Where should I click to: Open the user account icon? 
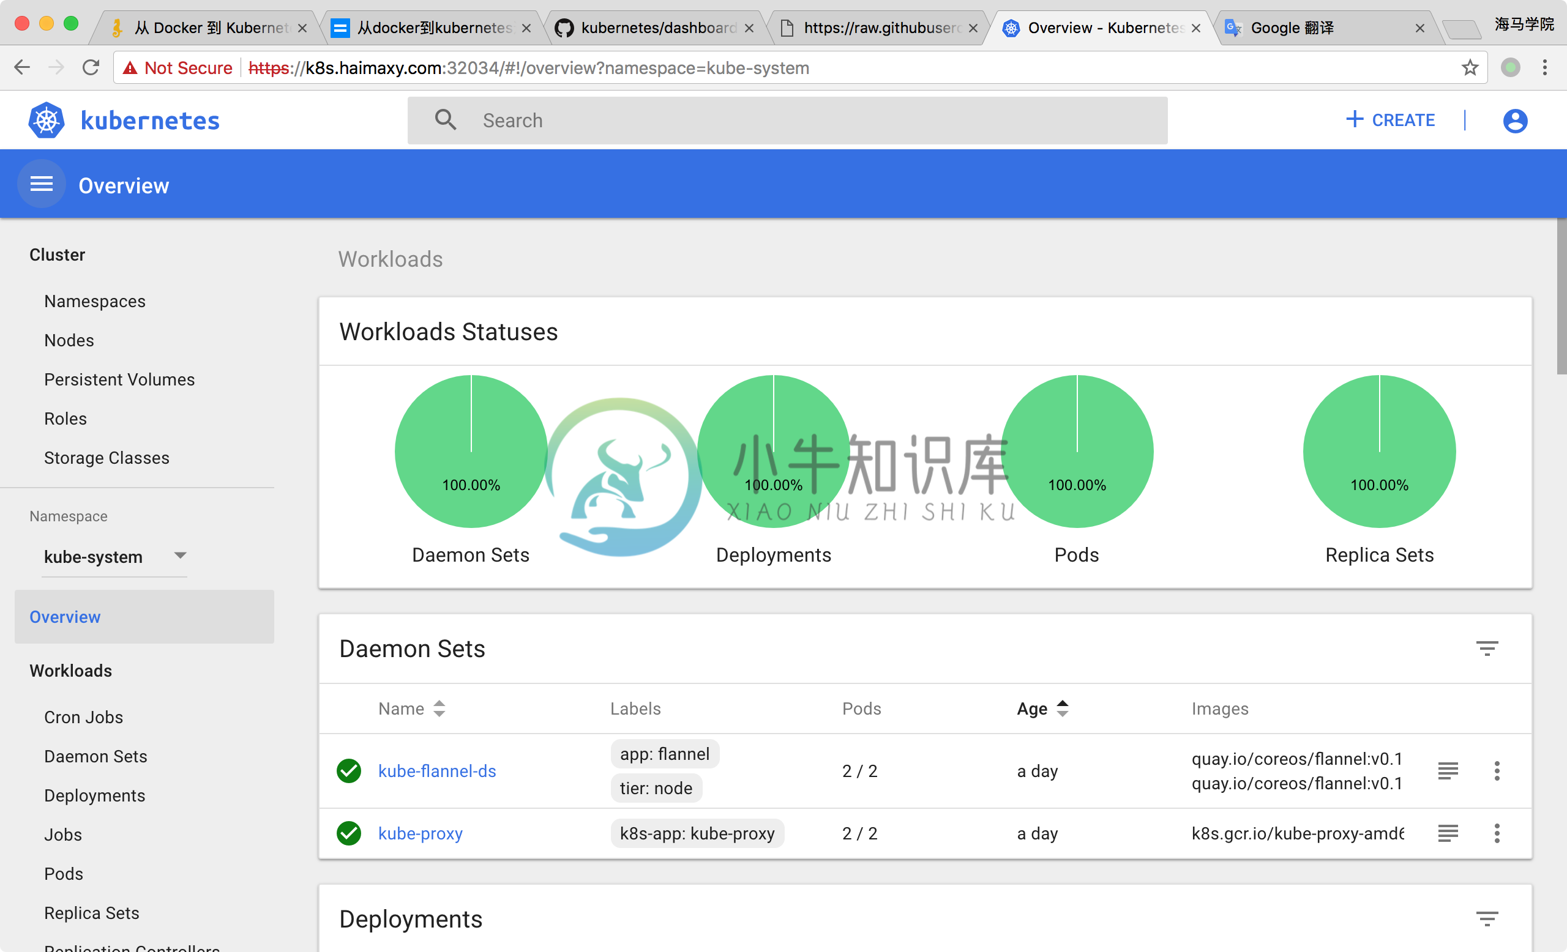[x=1515, y=120]
